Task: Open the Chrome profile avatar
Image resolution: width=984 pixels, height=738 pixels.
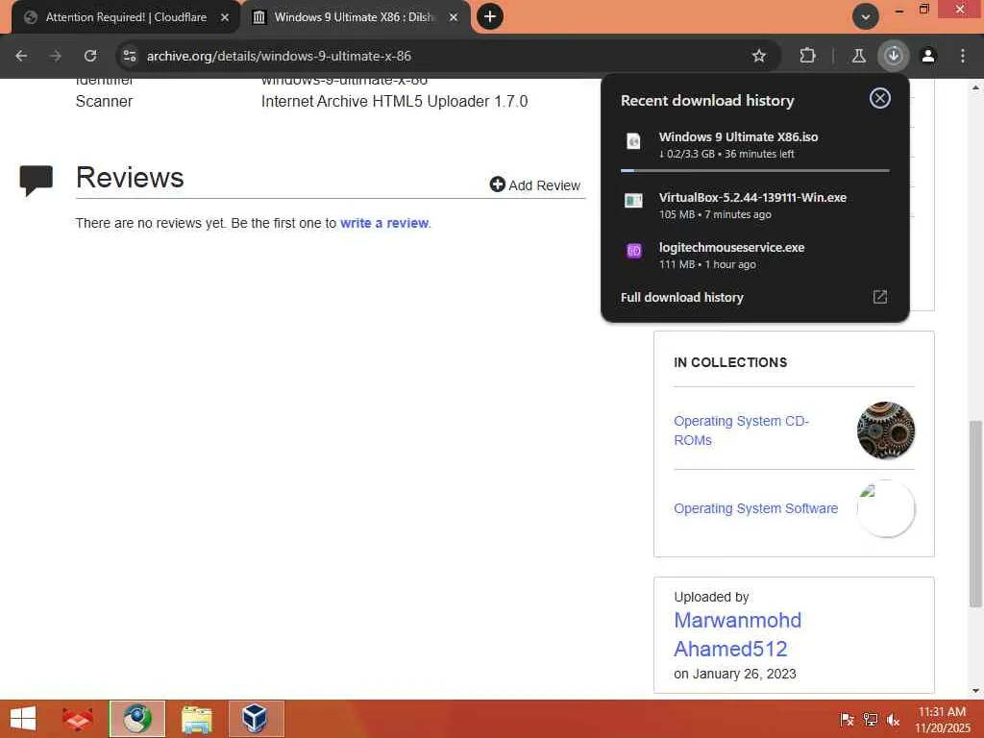Action: pos(928,56)
